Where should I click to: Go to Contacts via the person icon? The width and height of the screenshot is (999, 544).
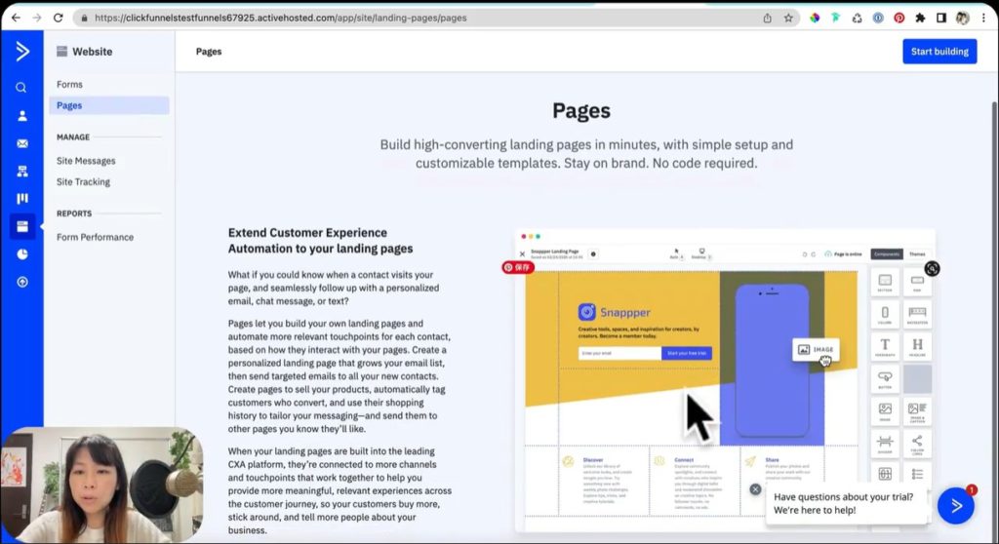click(21, 116)
